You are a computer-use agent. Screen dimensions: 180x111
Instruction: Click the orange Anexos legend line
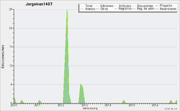82,9
